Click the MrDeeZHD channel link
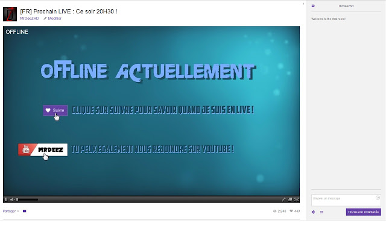The height and width of the screenshot is (241, 386). click(x=30, y=19)
